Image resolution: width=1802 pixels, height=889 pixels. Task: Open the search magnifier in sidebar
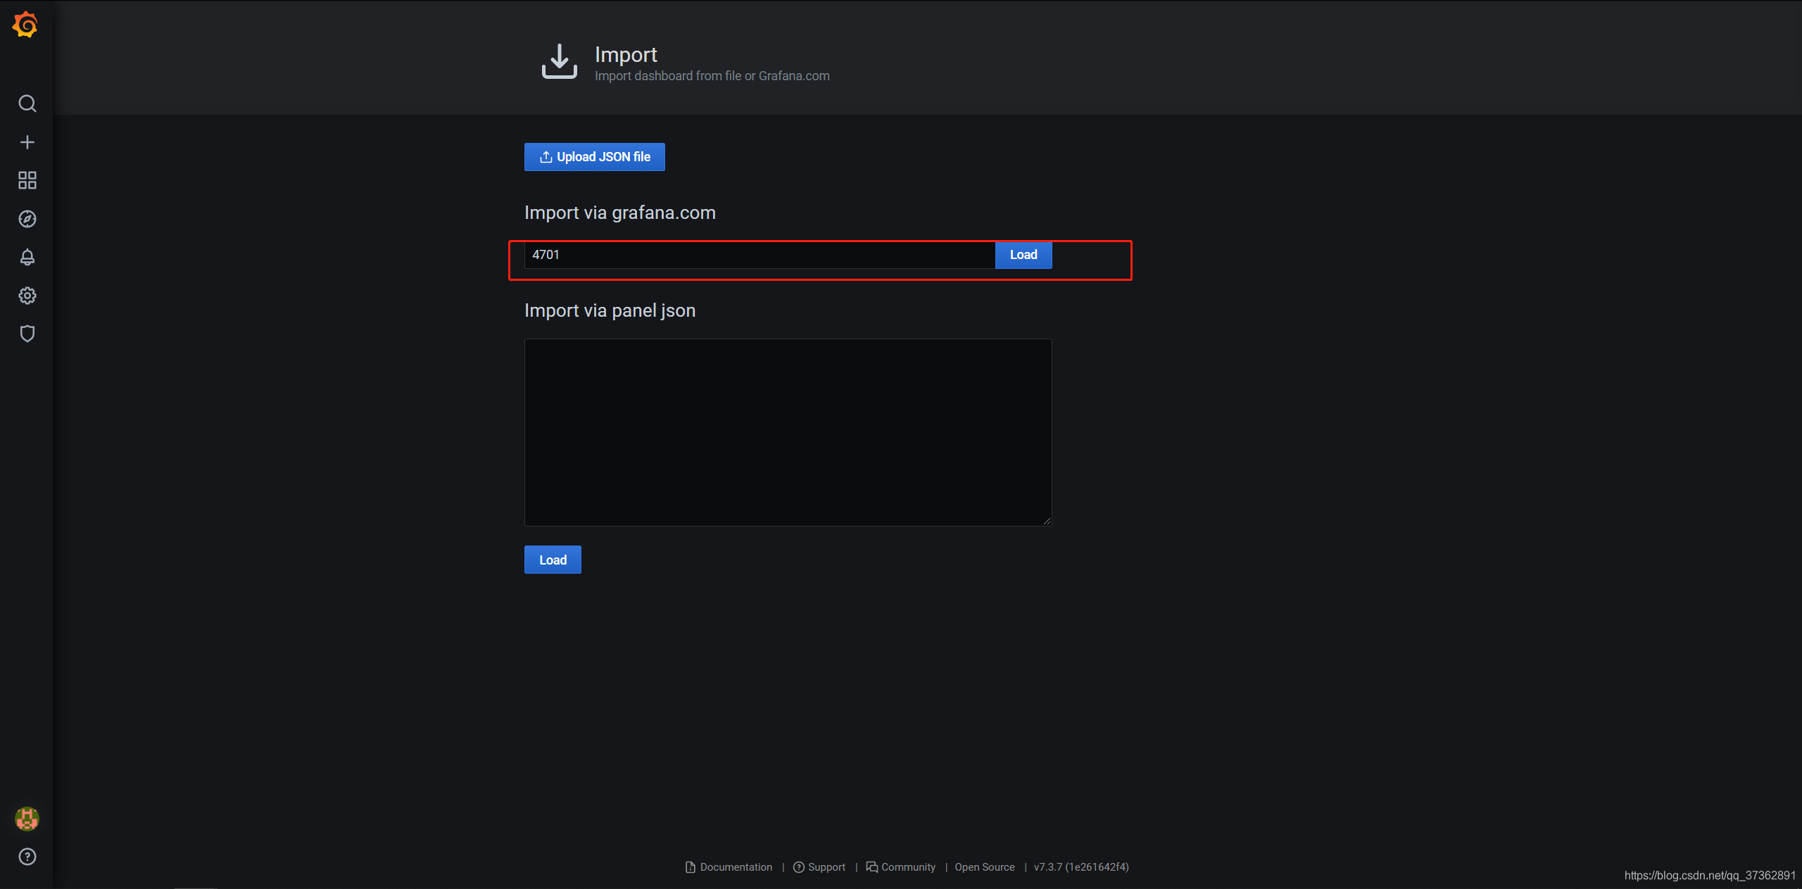click(27, 104)
